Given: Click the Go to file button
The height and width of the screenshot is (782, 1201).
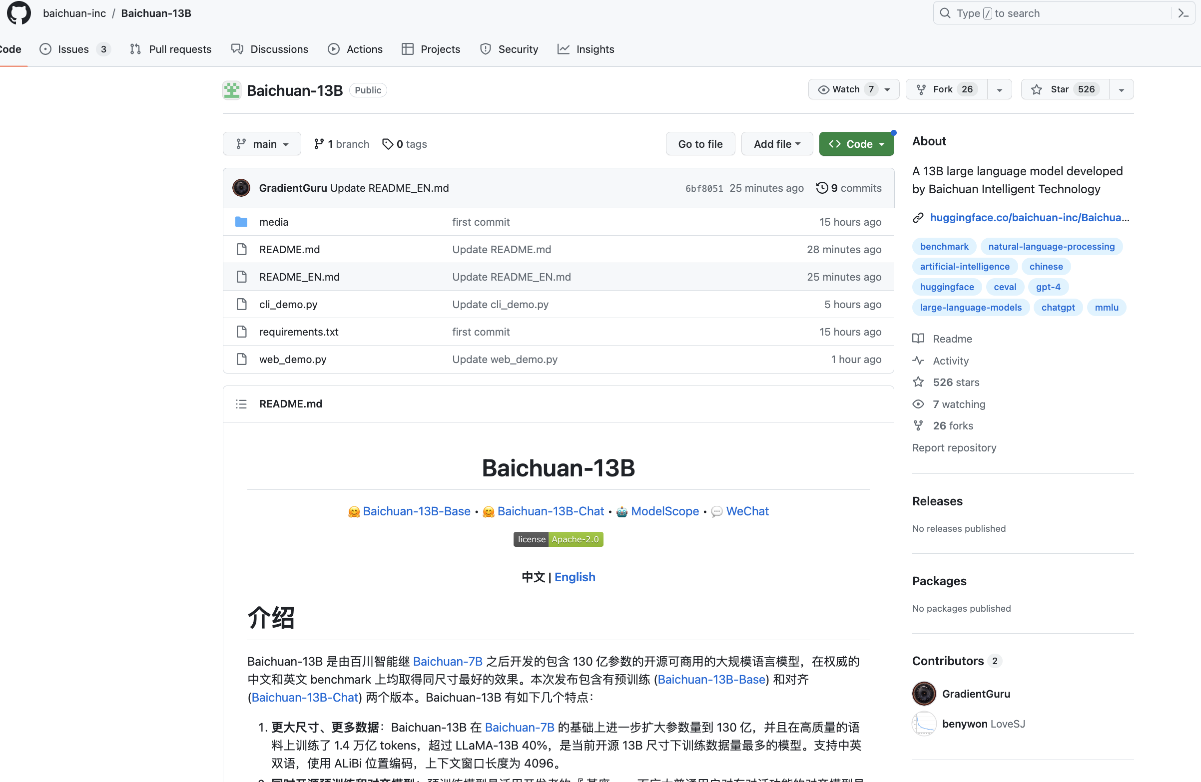Looking at the screenshot, I should (x=700, y=144).
